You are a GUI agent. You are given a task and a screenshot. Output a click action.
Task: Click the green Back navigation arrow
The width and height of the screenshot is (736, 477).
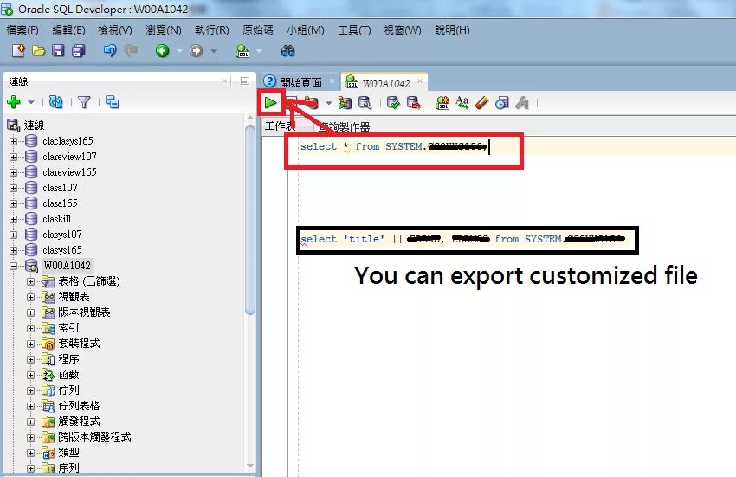pyautogui.click(x=163, y=50)
